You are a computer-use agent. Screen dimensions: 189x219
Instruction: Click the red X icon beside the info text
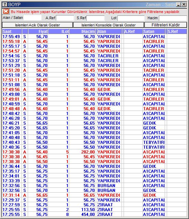pos(6,11)
